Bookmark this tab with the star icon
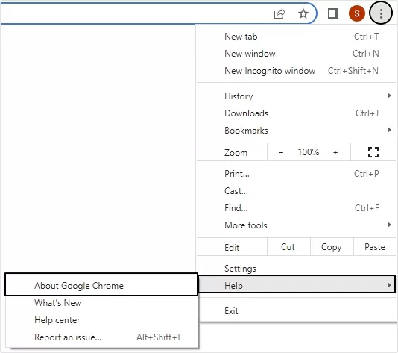This screenshot has width=398, height=353. coord(303,13)
